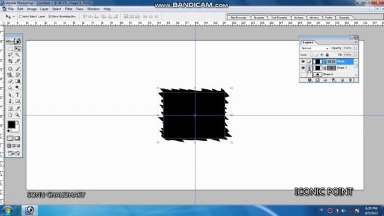Select the History Brush tool
Screen dimensions: 384x216
pyautogui.click(x=17, y=75)
